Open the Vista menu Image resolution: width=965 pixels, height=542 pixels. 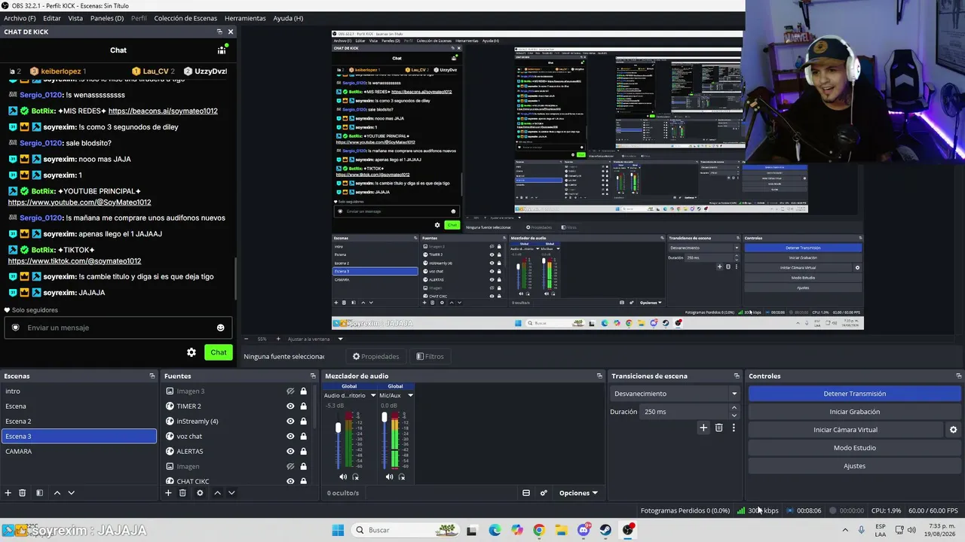pyautogui.click(x=75, y=18)
